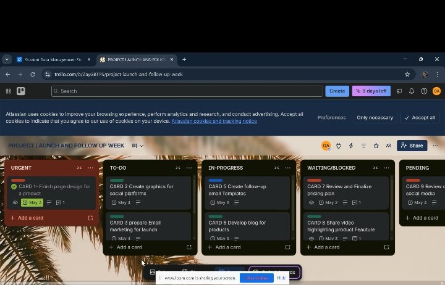Open a new browser tab

[x=184, y=59]
